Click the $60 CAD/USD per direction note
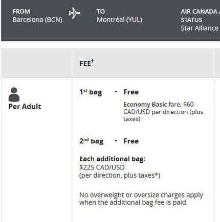This screenshot has height=222, width=220. pos(163,112)
